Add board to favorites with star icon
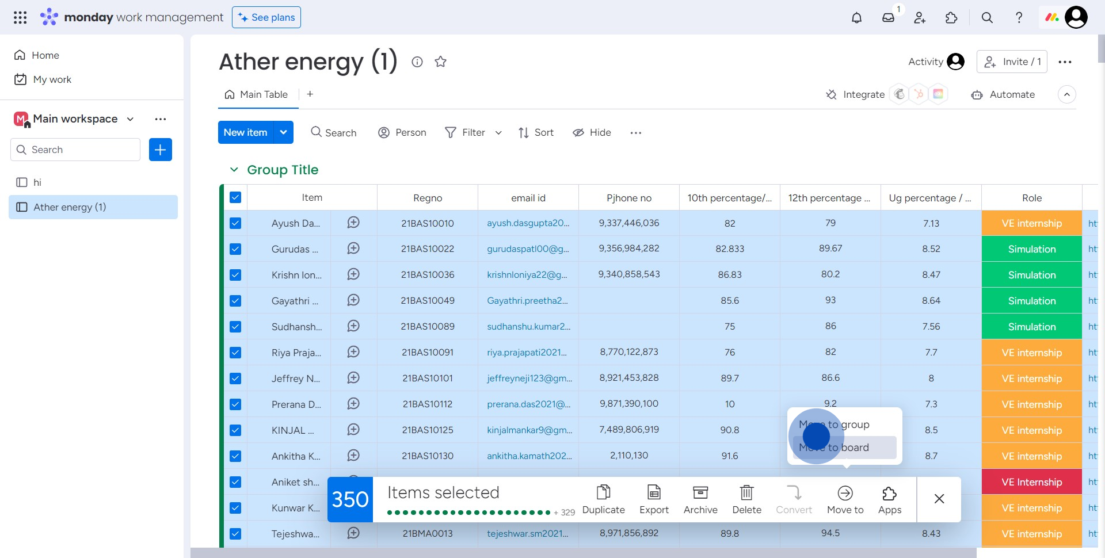Screen dimensions: 1105x558 441,62
